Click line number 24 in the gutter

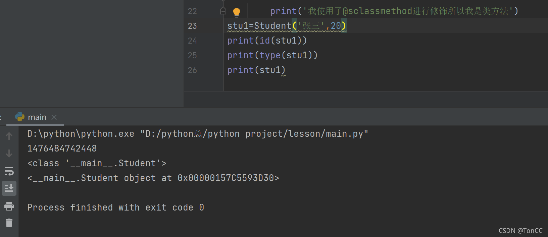pyautogui.click(x=192, y=41)
